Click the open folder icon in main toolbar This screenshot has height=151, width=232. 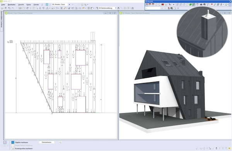[2, 8]
